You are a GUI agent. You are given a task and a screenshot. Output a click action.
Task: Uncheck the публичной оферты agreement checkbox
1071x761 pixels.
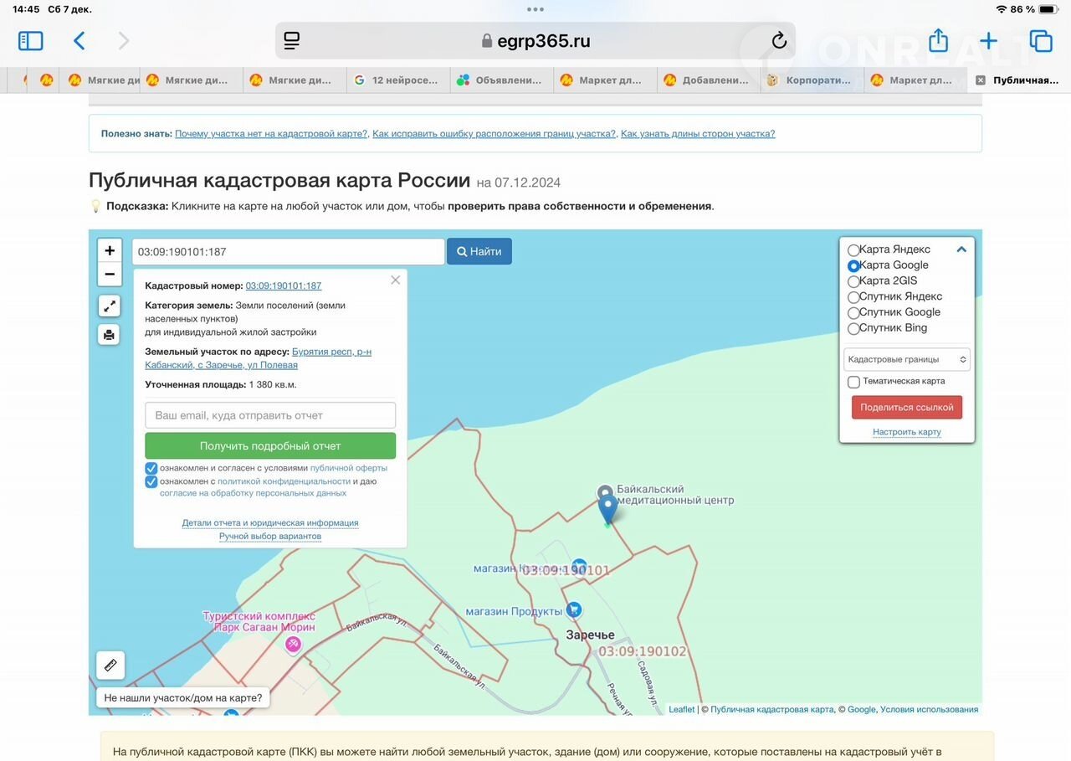click(x=151, y=468)
